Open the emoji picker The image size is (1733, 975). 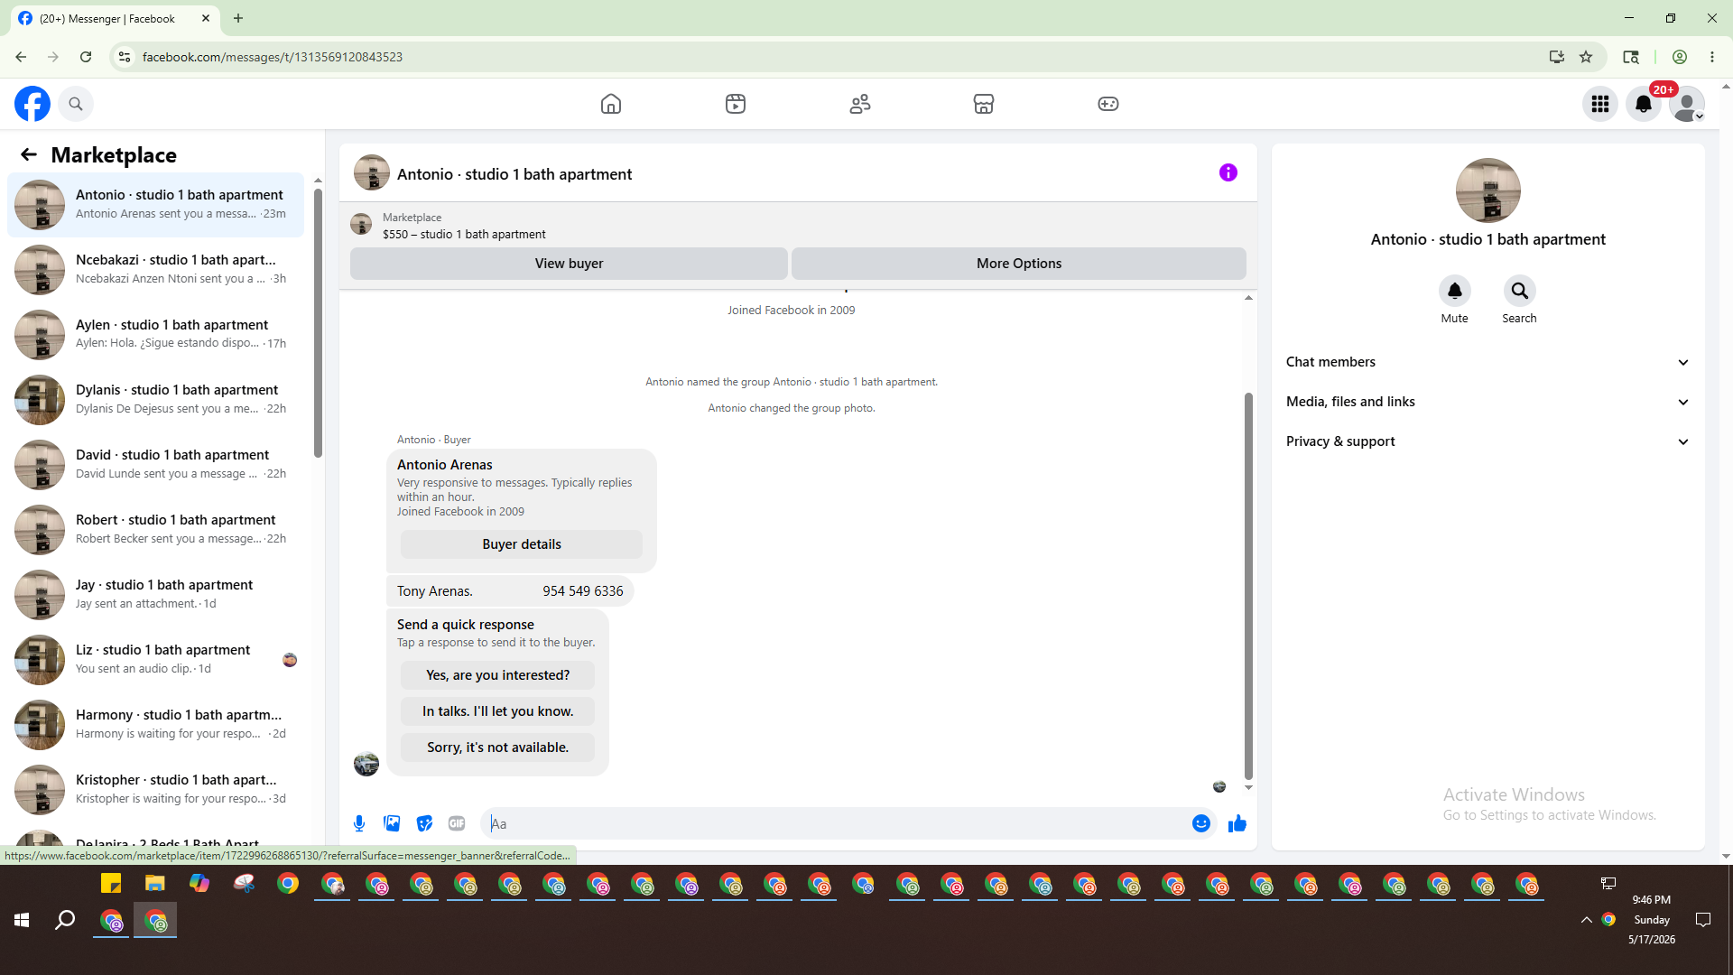click(1201, 823)
